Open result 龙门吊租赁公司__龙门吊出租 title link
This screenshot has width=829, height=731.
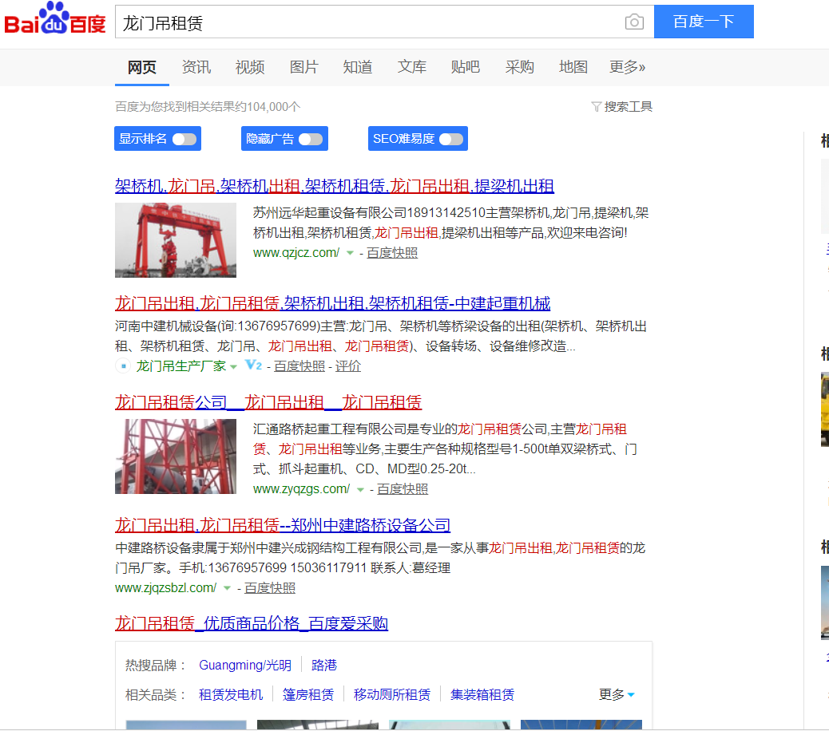(268, 402)
